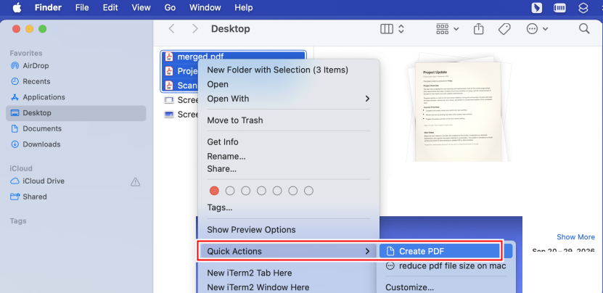Select Applications in the sidebar

pos(75,97)
